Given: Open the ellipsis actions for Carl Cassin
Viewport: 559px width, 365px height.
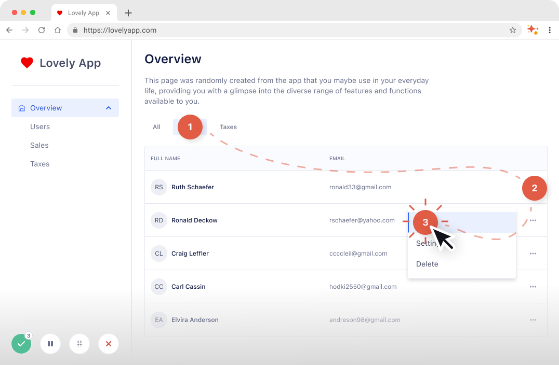Looking at the screenshot, I should [x=533, y=286].
